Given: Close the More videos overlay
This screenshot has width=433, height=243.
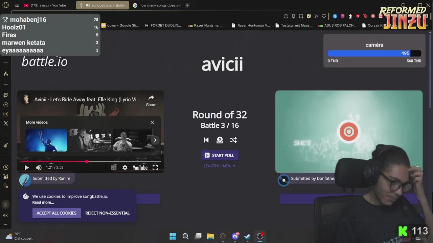Looking at the screenshot, I should [x=152, y=122].
